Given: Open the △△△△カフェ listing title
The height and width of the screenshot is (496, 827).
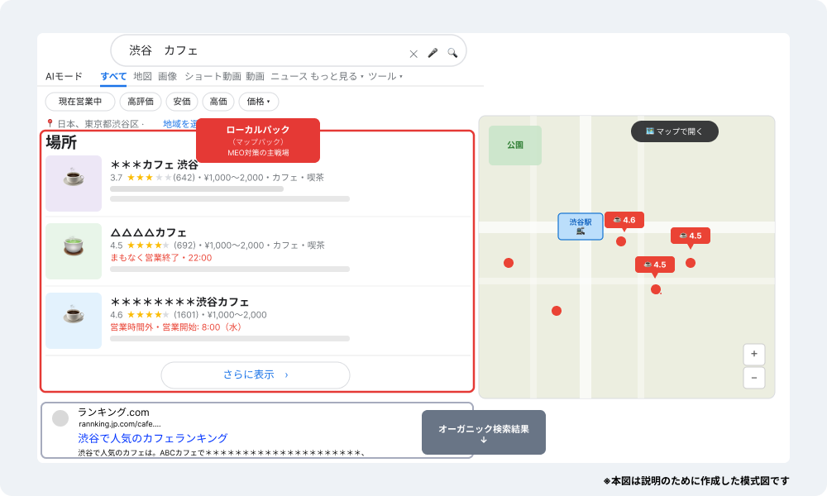Looking at the screenshot, I should click(148, 232).
